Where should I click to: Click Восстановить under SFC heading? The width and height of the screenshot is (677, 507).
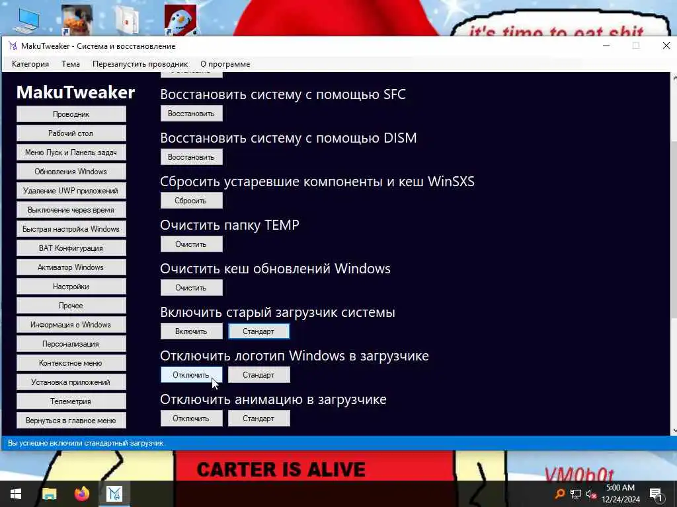191,114
